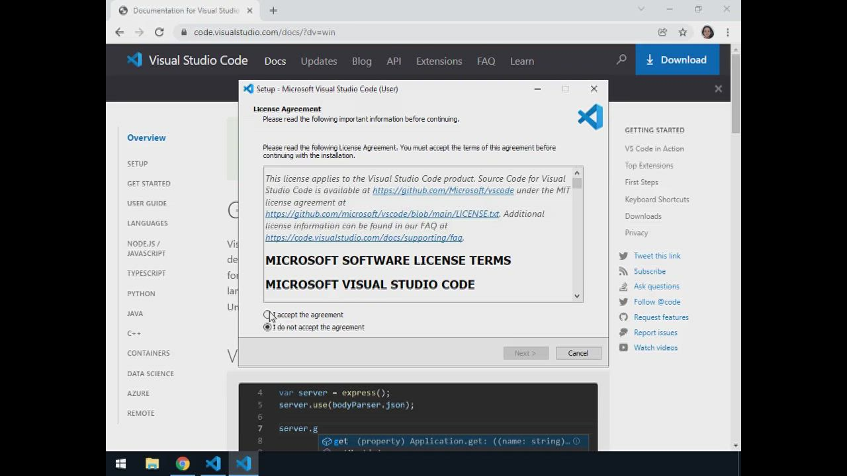The image size is (847, 476).
Task: Expand the C++ docs section
Action: 134,333
